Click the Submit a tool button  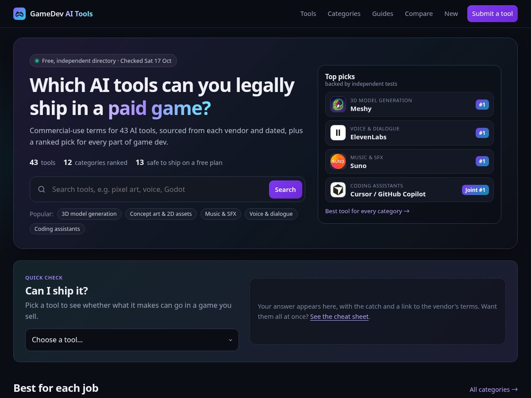tap(493, 14)
